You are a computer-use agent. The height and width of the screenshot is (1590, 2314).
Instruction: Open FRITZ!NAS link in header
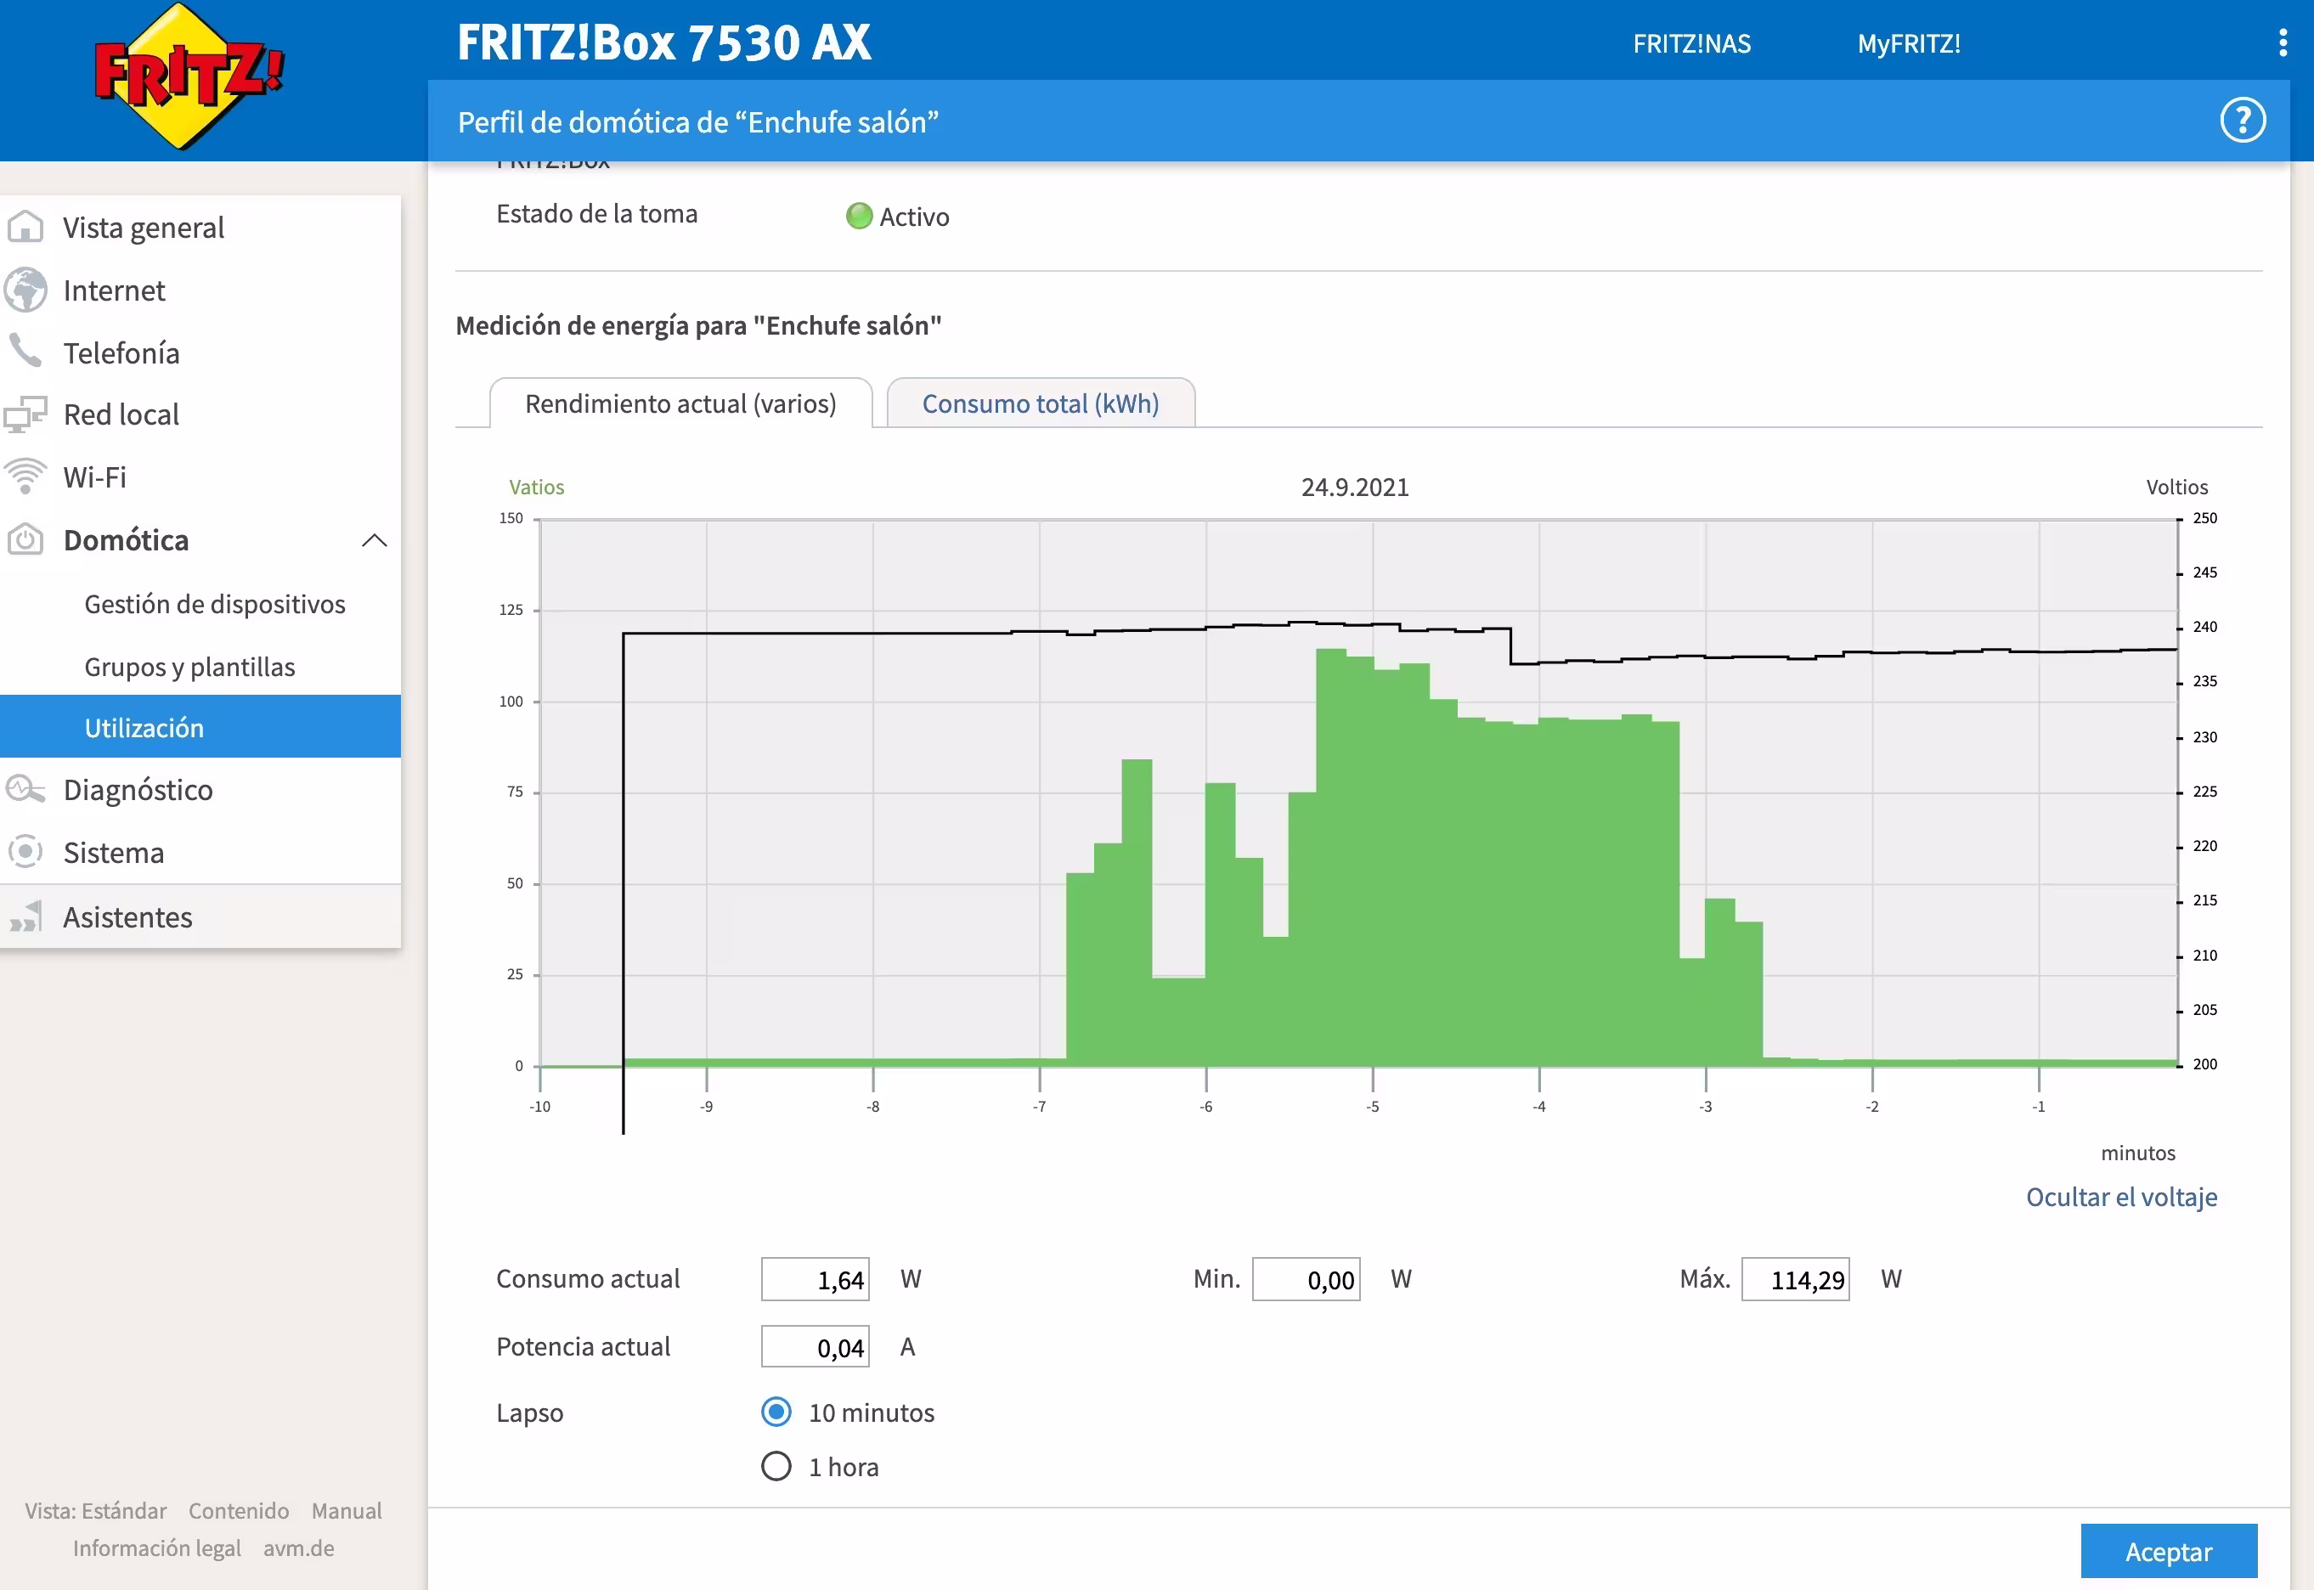click(x=1691, y=44)
